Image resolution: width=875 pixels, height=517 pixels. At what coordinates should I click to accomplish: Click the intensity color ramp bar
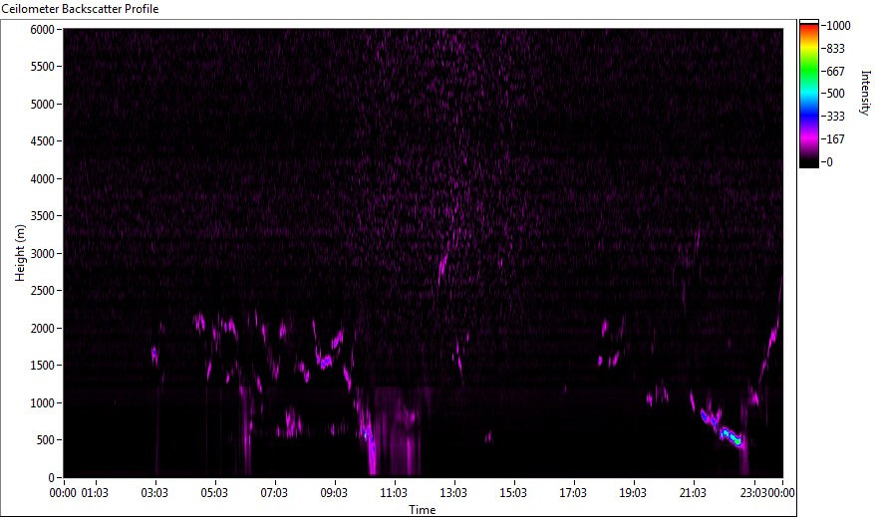(809, 93)
